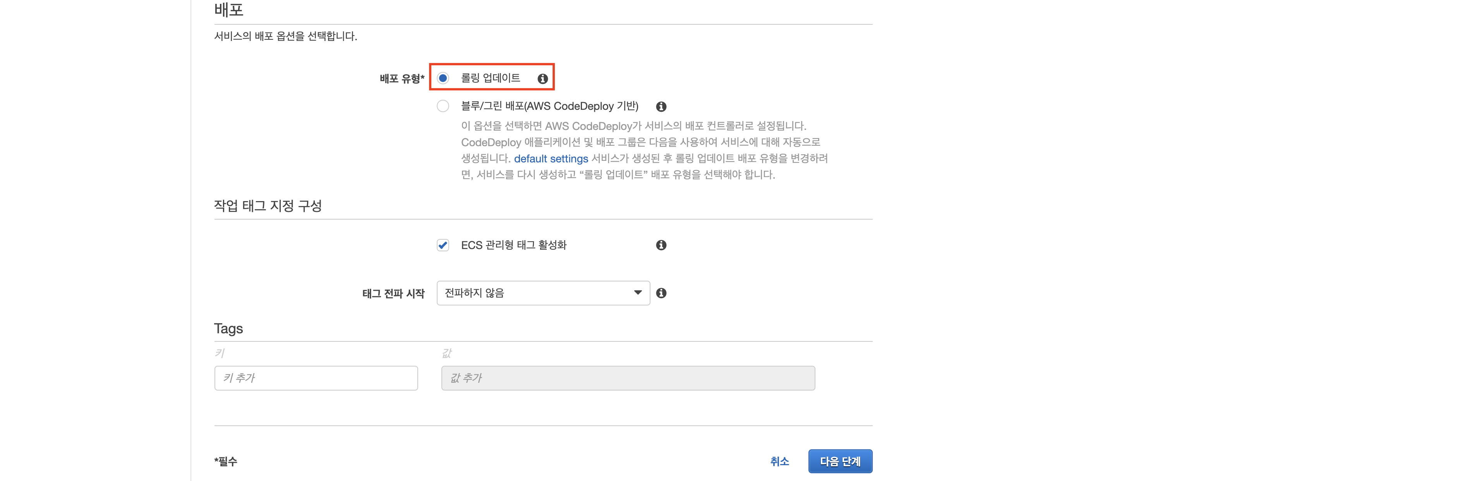
Task: Click the 블루/그린 배포(AWS CodeDeploy 기반) label
Action: (549, 106)
